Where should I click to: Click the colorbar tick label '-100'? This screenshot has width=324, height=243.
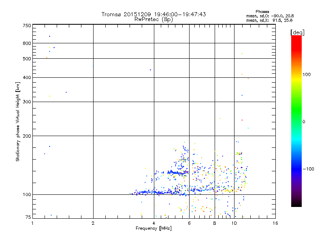click(308, 169)
